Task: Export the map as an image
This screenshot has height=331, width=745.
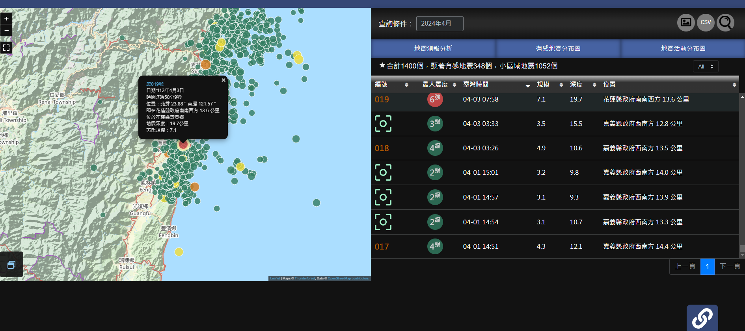Action: (685, 22)
